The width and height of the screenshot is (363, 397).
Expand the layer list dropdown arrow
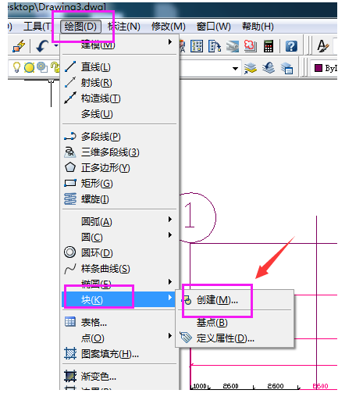tap(235, 69)
